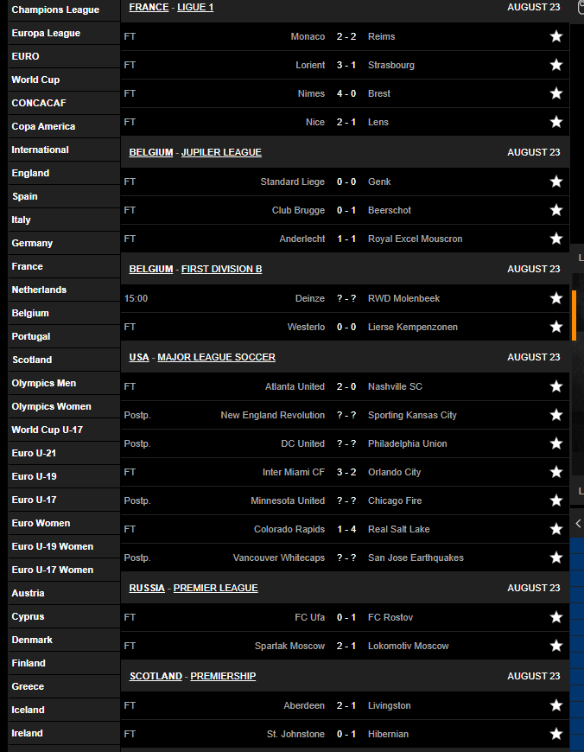Favorite the Monaco vs Reims match star
This screenshot has height=752, width=584.
point(556,36)
